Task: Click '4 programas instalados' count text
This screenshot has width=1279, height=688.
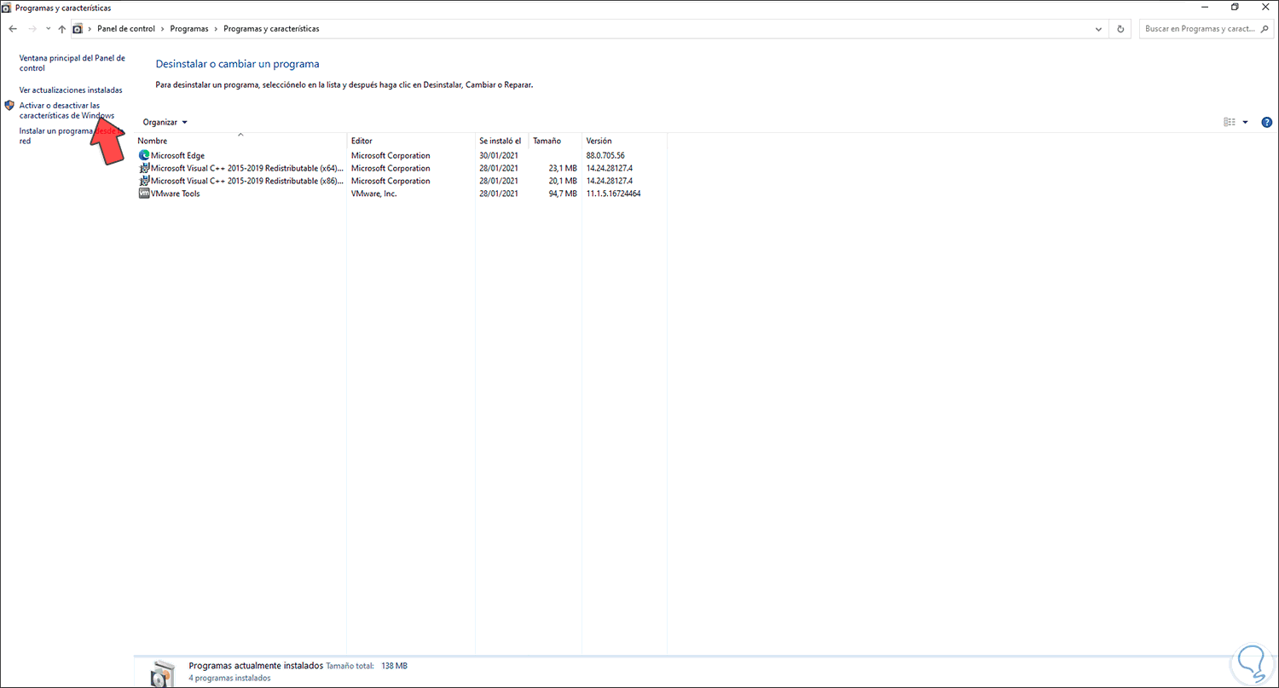Action: tap(229, 679)
